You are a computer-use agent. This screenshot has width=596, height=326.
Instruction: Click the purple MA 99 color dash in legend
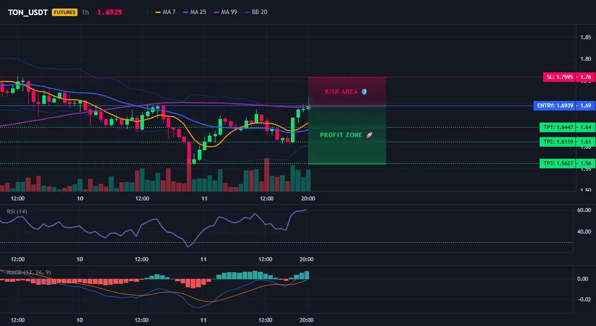tap(216, 12)
